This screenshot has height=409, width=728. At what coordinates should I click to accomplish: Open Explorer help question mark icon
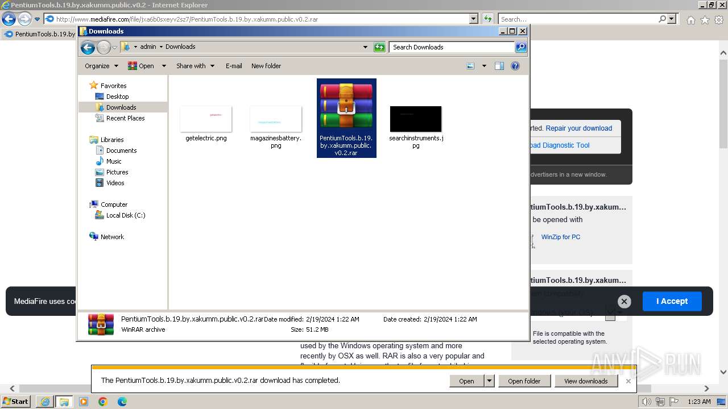click(515, 66)
